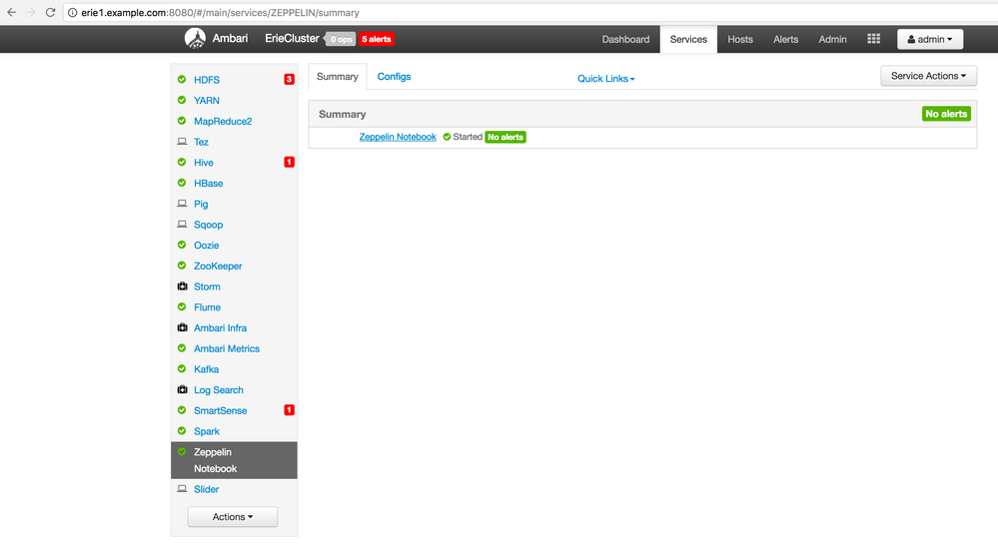Open the sidebar Actions dropdown
998x545 pixels.
233,516
